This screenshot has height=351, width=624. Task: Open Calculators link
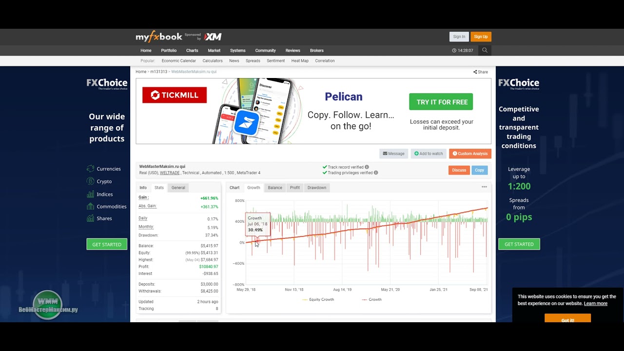[x=213, y=61]
